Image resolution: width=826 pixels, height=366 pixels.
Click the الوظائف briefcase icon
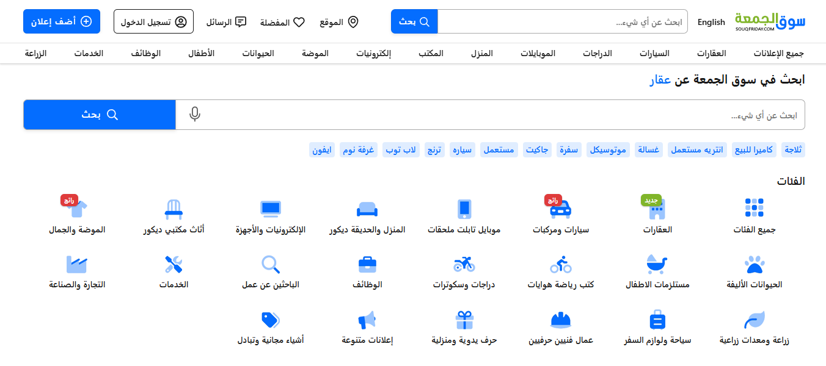(x=367, y=264)
